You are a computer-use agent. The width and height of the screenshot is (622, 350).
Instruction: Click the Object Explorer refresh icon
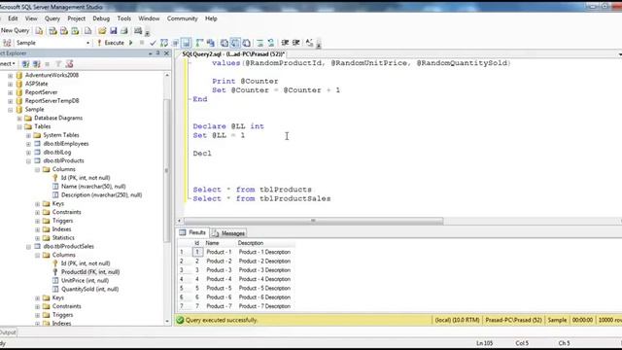tap(69, 64)
